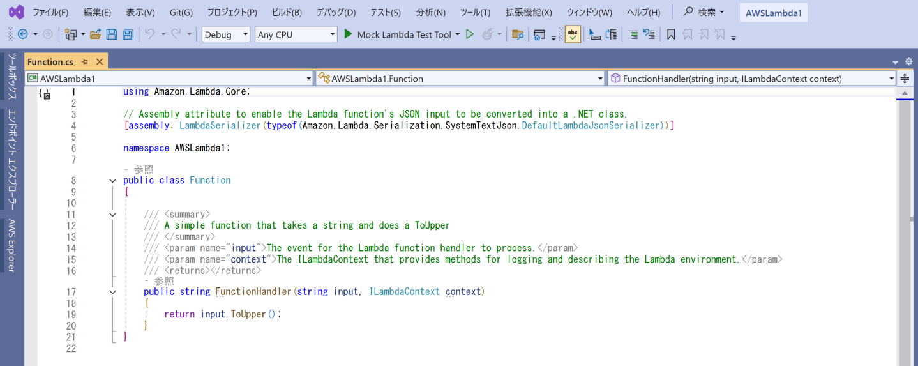Click the undo arrow icon
The height and width of the screenshot is (366, 918).
(150, 34)
